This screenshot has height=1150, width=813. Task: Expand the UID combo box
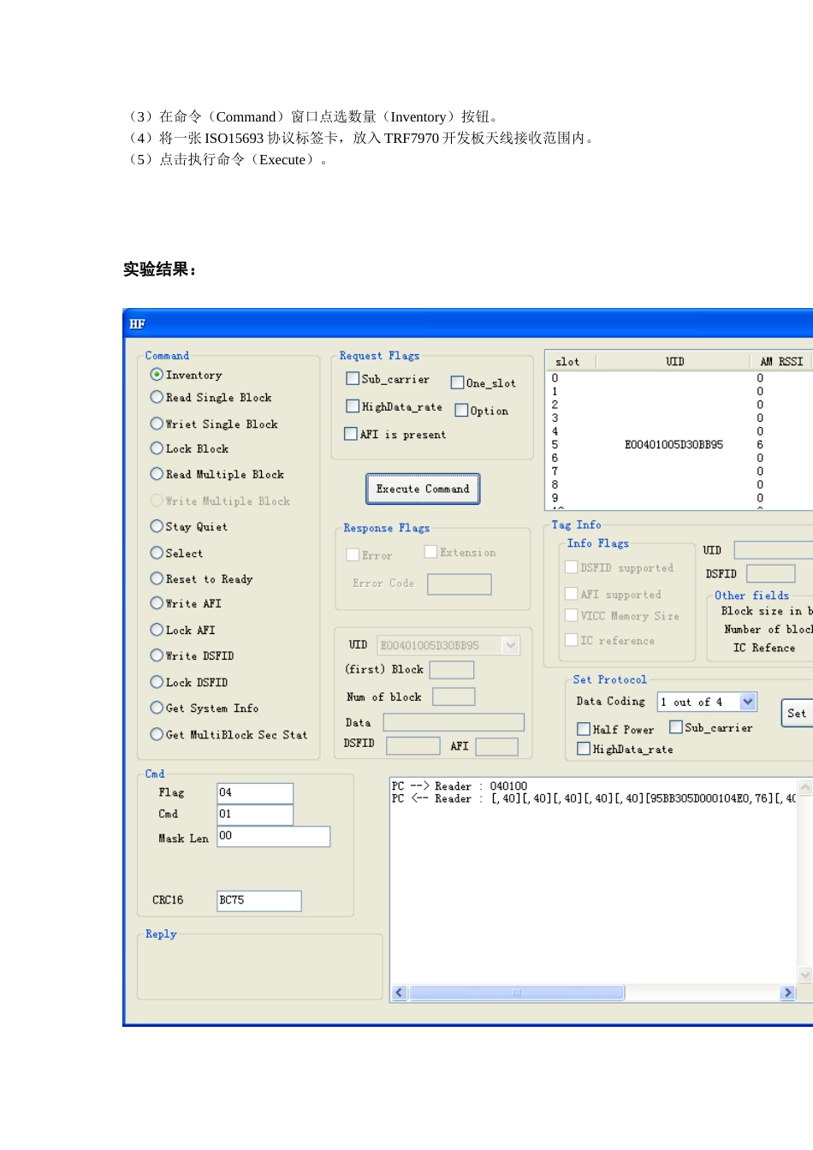click(511, 645)
